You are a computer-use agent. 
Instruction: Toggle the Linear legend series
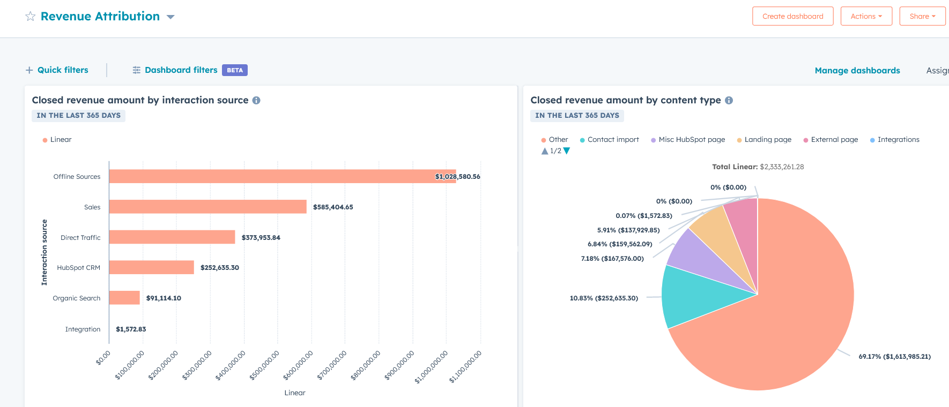(x=57, y=140)
